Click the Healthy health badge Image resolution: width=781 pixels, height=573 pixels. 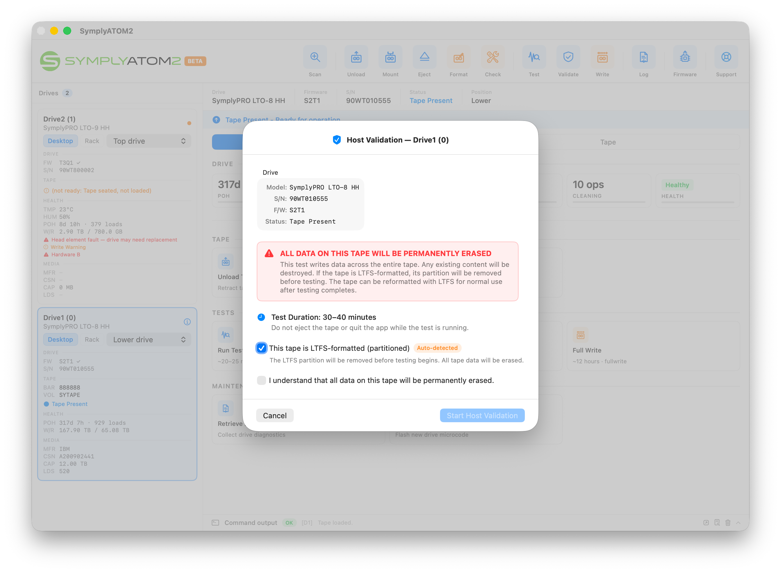click(x=677, y=185)
